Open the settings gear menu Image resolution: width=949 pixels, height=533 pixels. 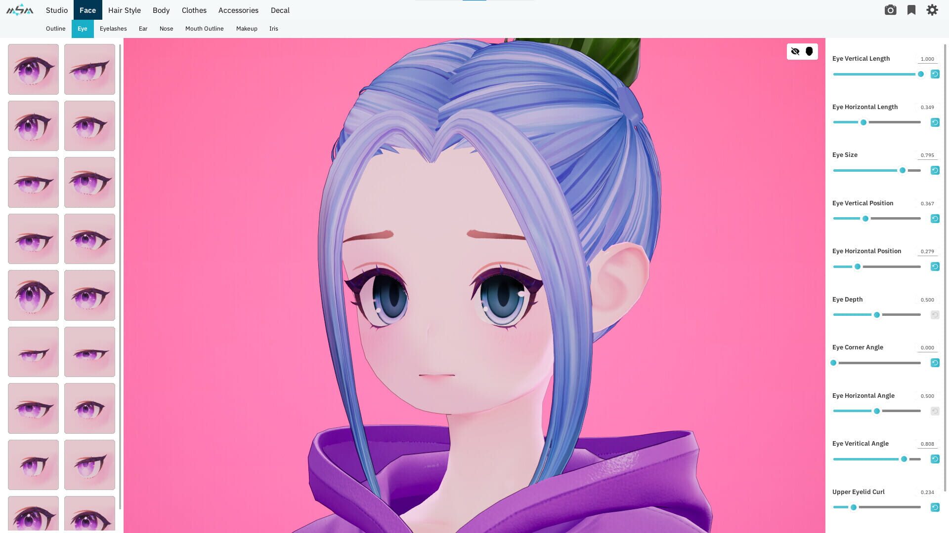932,10
